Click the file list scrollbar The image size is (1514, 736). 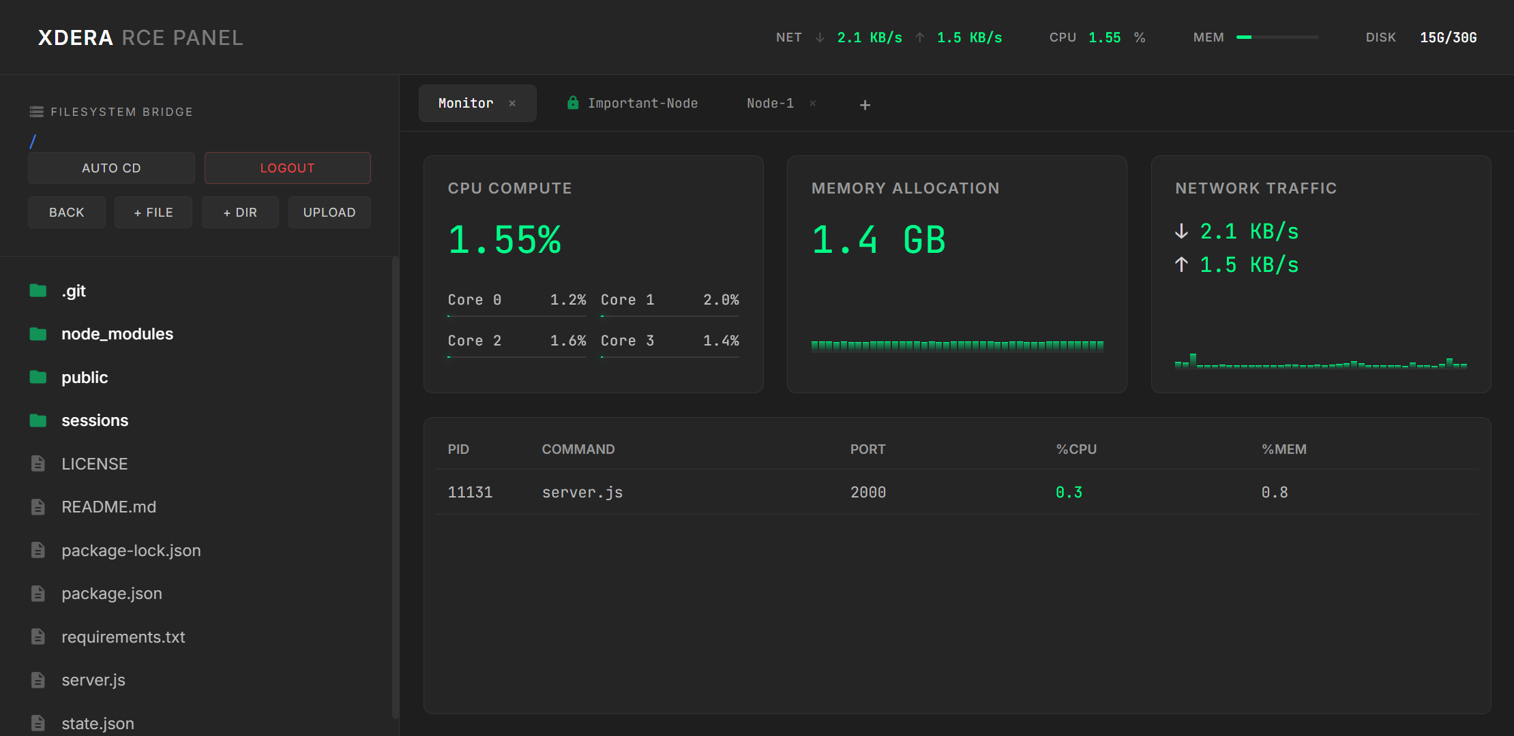point(395,488)
